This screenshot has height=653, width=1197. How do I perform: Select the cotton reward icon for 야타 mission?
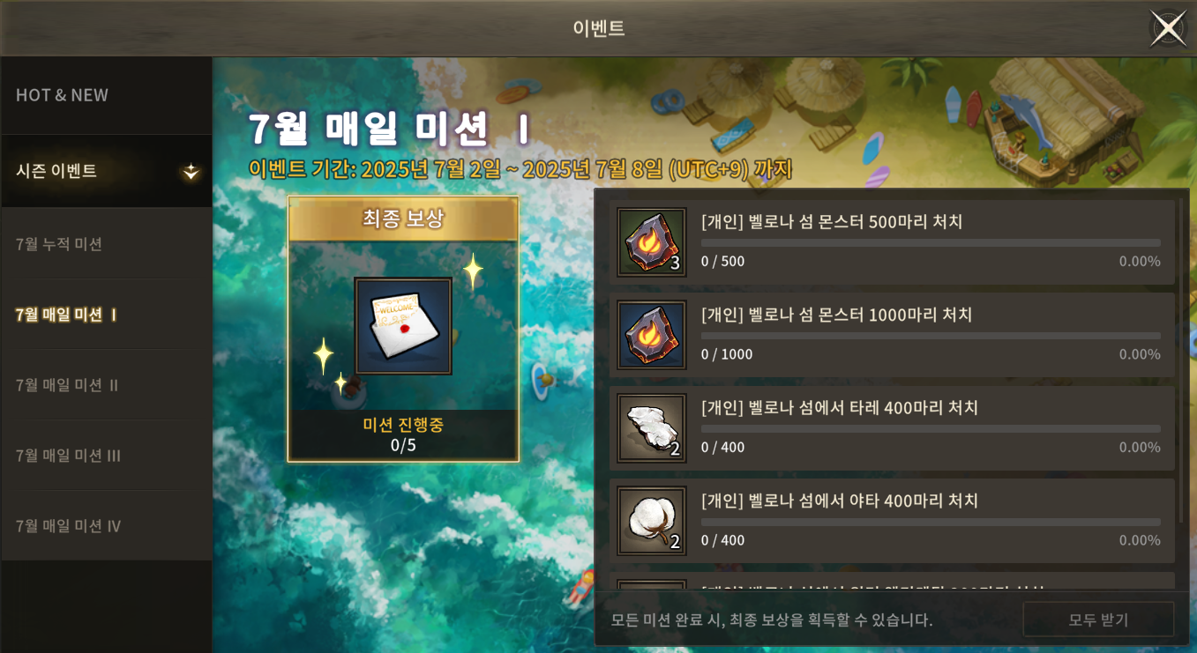(652, 521)
